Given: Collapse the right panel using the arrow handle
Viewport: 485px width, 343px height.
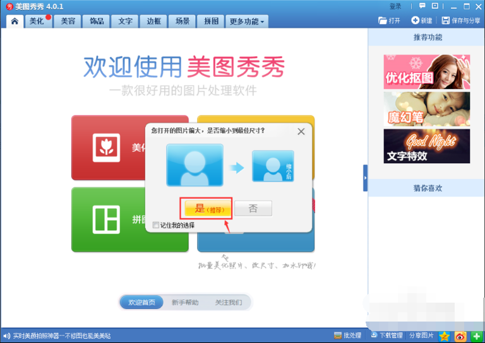Looking at the screenshot, I should coord(365,178).
